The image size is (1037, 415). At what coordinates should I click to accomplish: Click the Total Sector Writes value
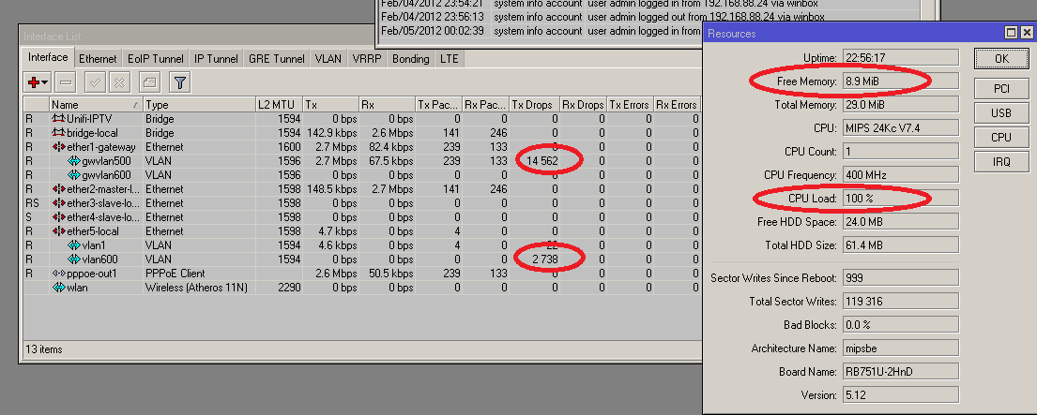coord(901,302)
